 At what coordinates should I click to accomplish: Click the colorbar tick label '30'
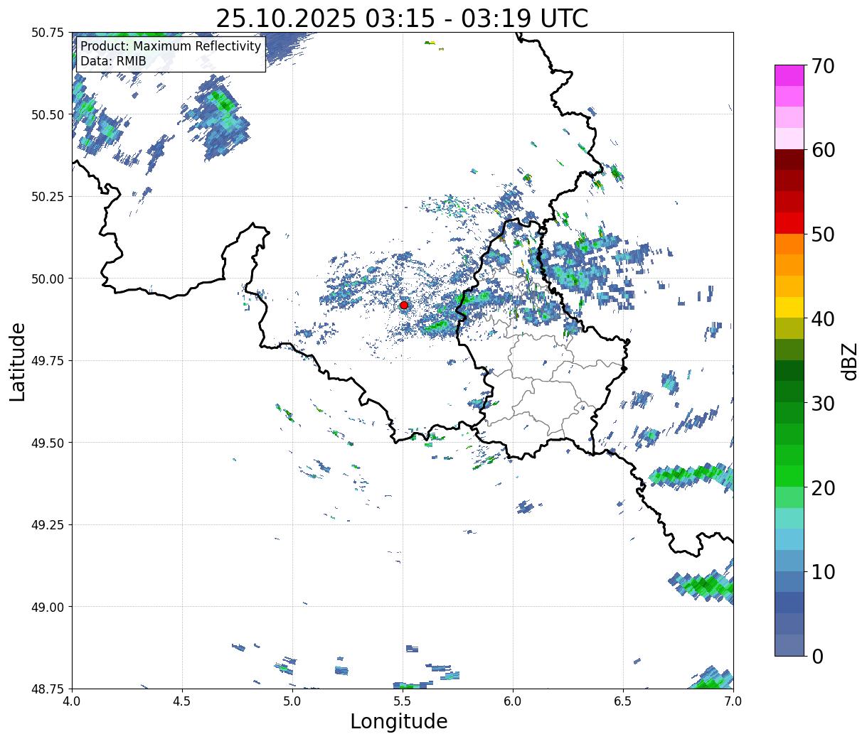click(823, 404)
